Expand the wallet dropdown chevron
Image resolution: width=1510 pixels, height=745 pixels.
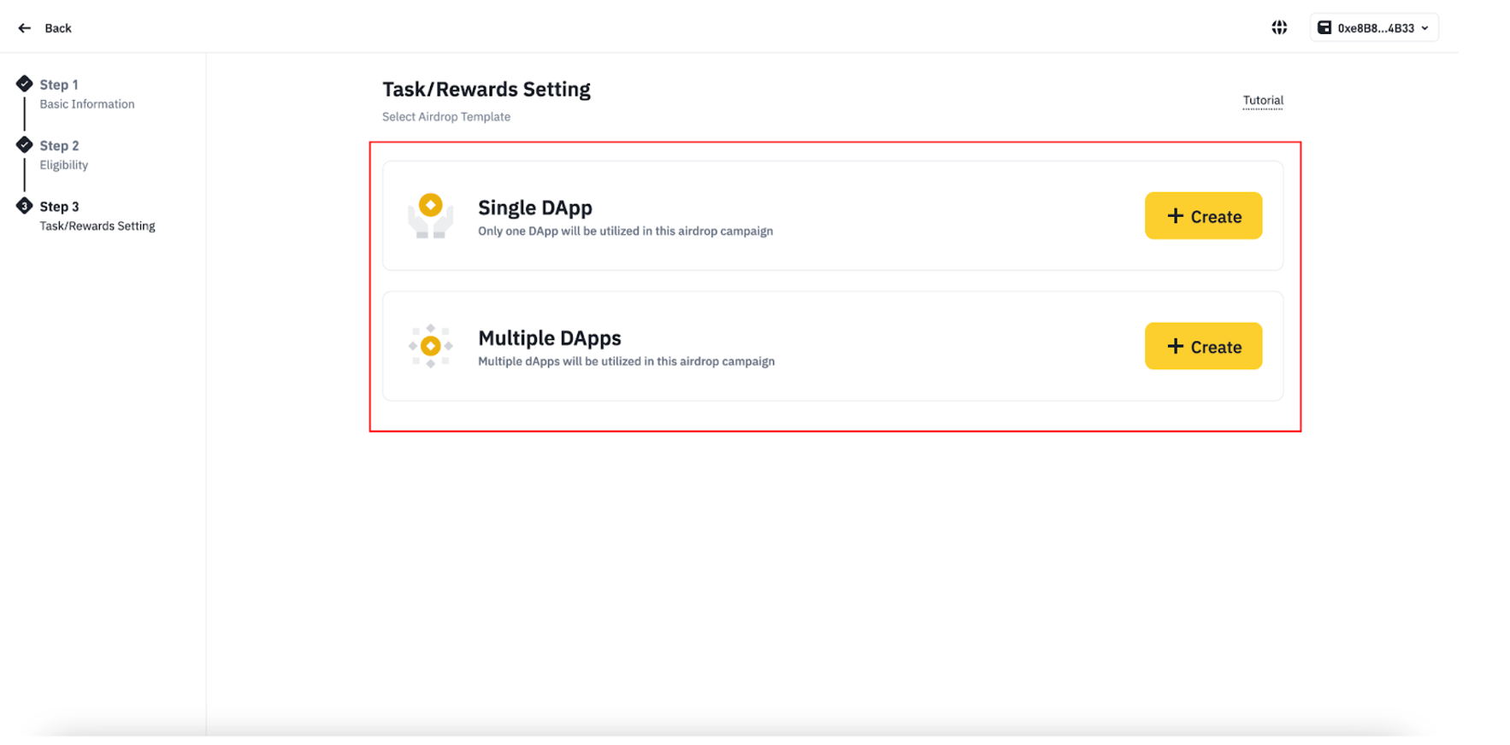[x=1424, y=28]
